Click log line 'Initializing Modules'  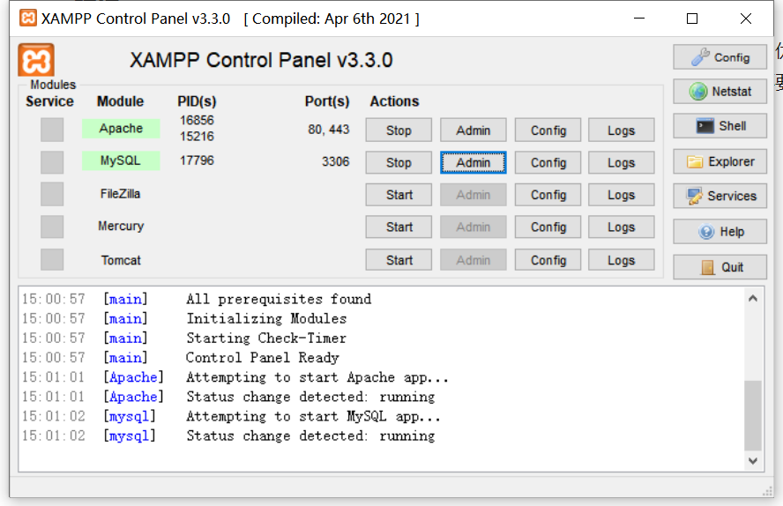(x=266, y=318)
